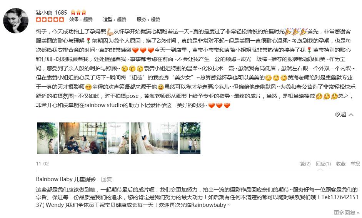The image size is (362, 218).
Task: Click the 效果:超赞 rating label
Action: click(81, 20)
